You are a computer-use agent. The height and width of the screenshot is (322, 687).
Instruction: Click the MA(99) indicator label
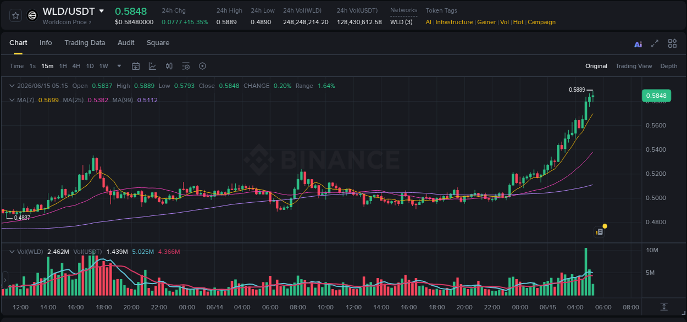123,100
